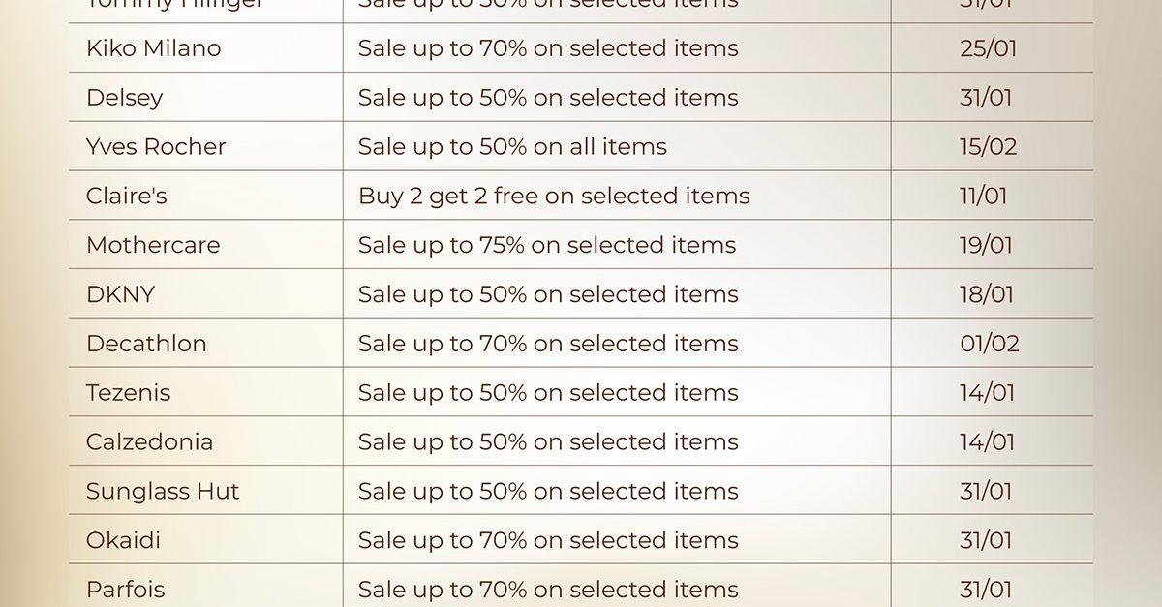Select the '50% on all items' offer
Screen dimensions: 1162x607
(x=512, y=147)
